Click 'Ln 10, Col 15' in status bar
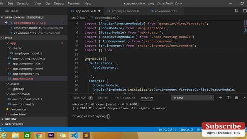The height and width of the screenshot is (139, 247). [167, 130]
